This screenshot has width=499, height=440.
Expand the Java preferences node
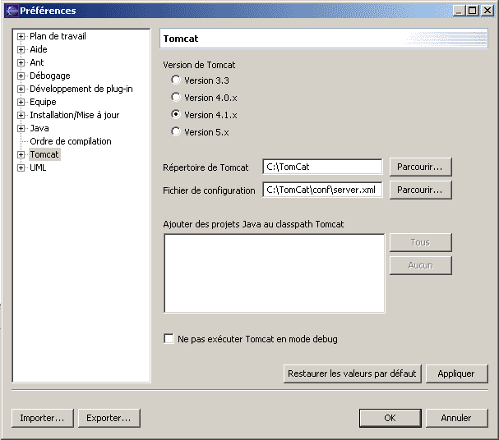(x=21, y=128)
